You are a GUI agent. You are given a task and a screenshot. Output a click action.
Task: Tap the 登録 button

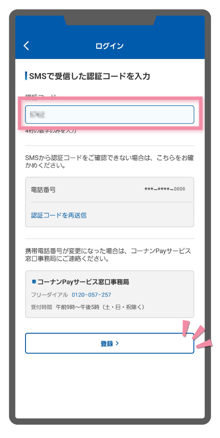(x=110, y=343)
